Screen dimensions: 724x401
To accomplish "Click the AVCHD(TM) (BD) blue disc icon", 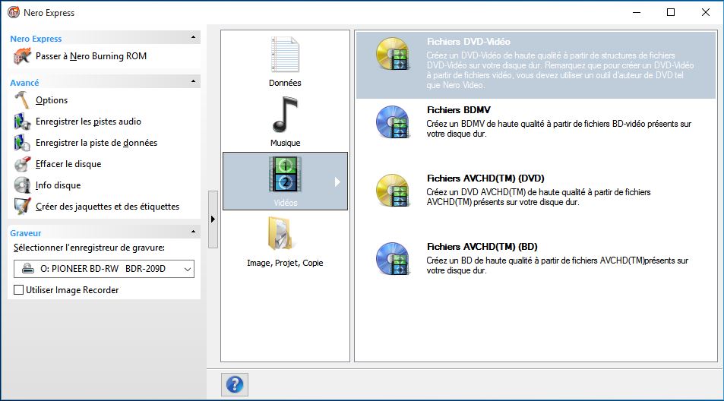I will [393, 258].
